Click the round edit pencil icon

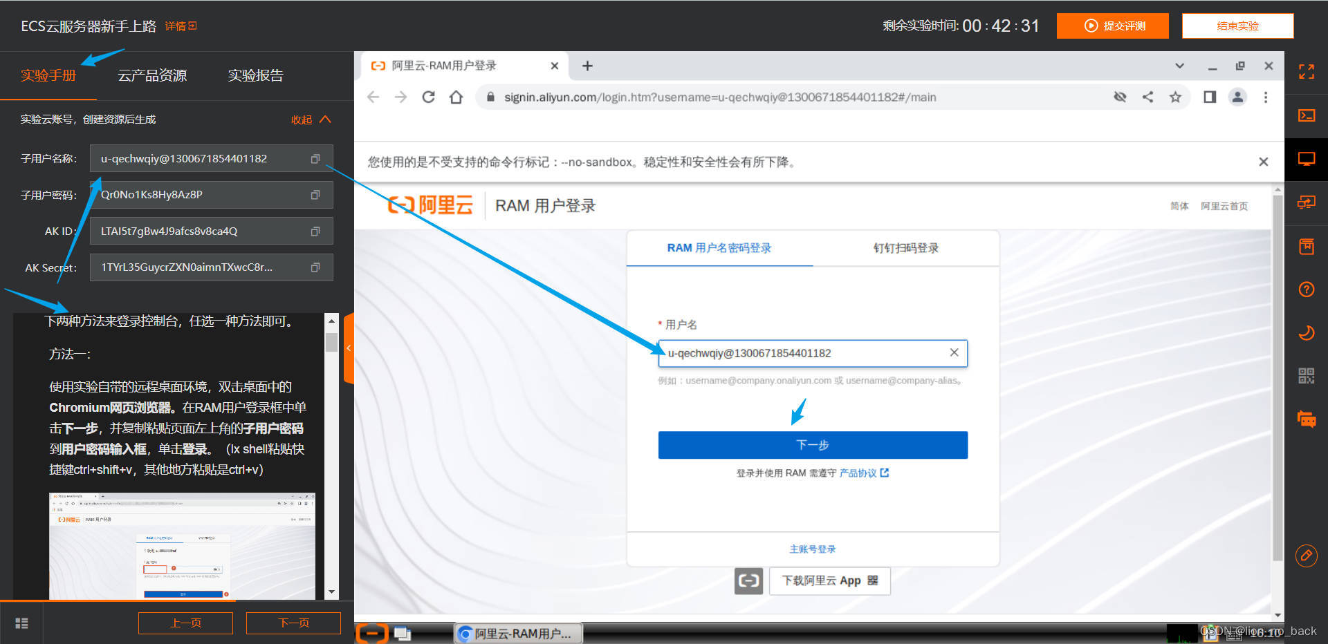coord(1306,555)
